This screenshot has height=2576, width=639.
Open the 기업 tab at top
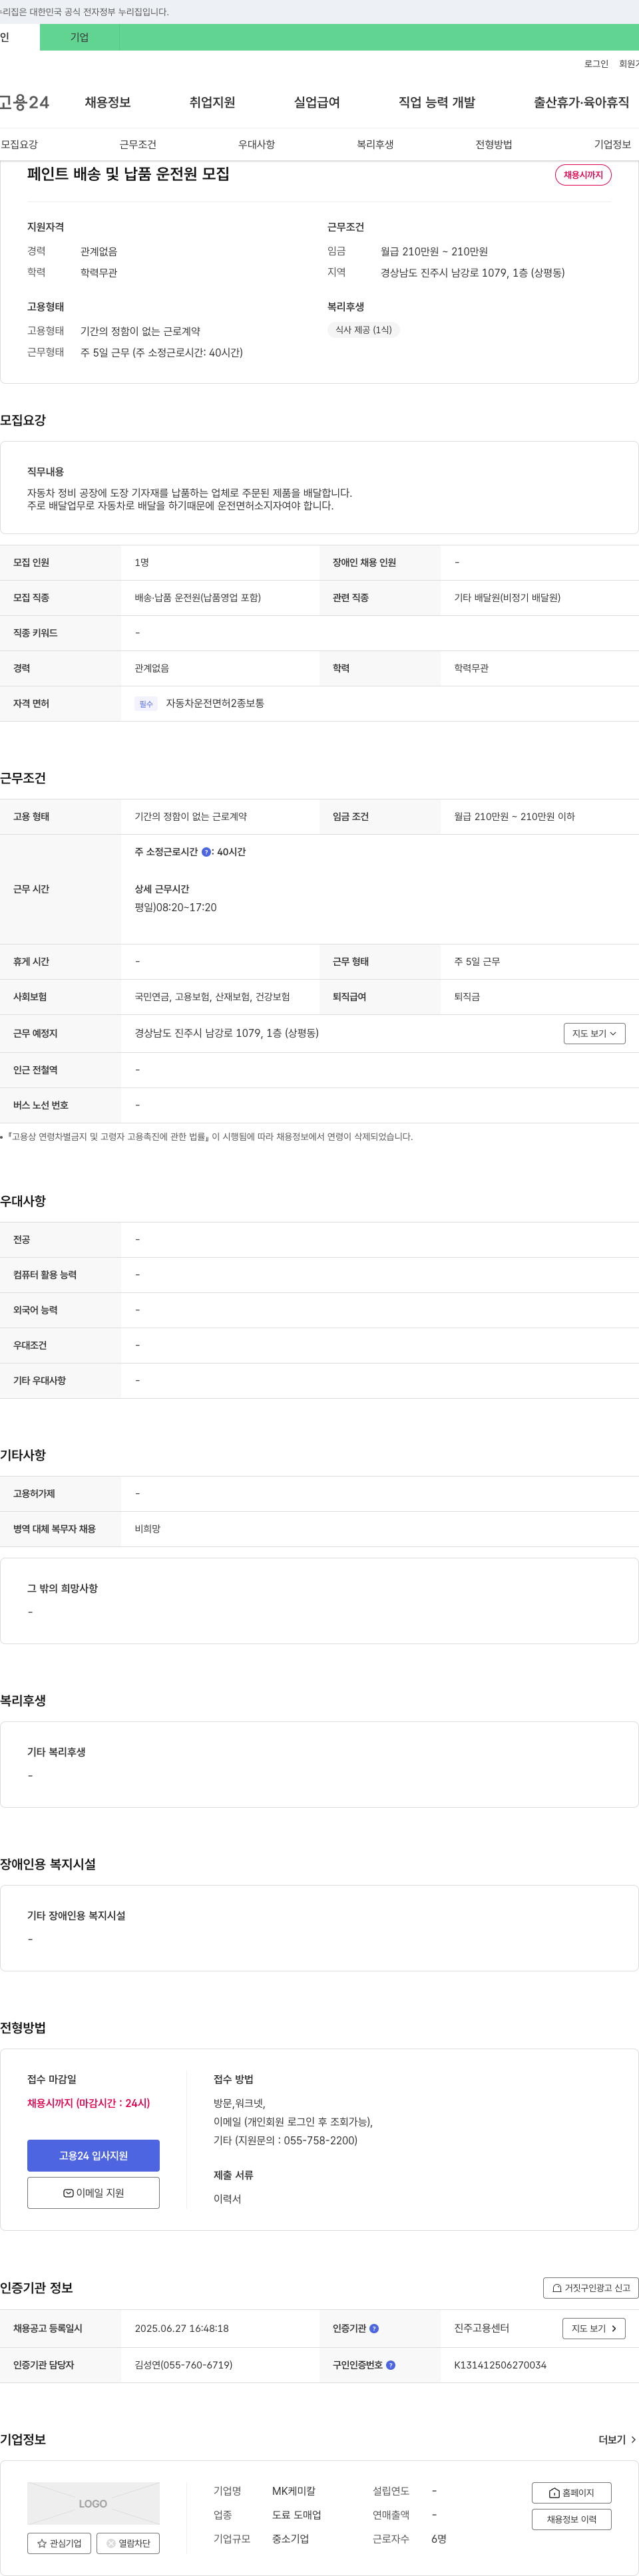coord(79,37)
